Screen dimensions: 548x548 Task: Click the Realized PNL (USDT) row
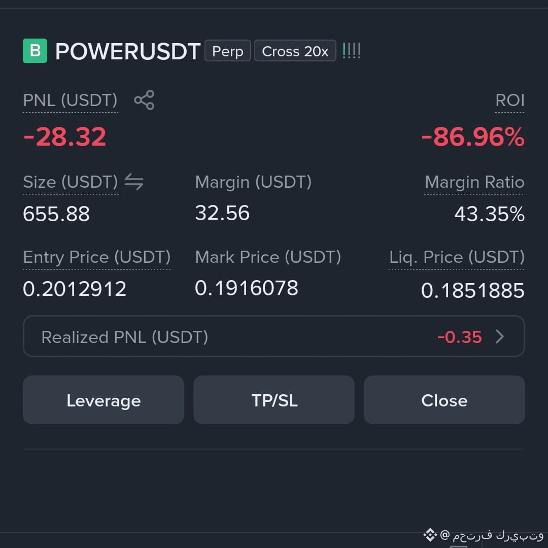pyautogui.click(x=274, y=336)
